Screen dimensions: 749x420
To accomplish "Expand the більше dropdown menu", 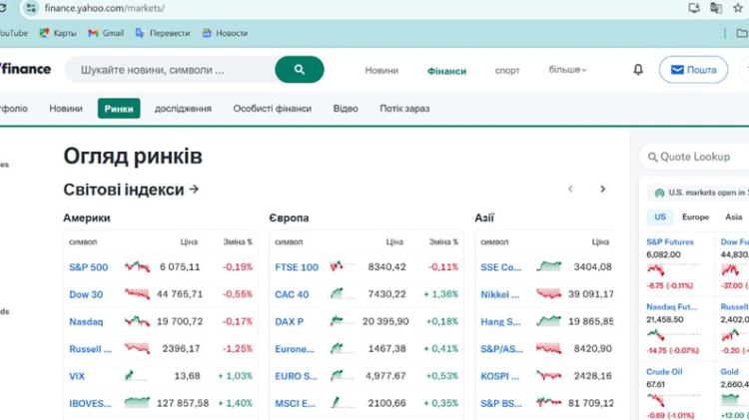I will coord(567,70).
